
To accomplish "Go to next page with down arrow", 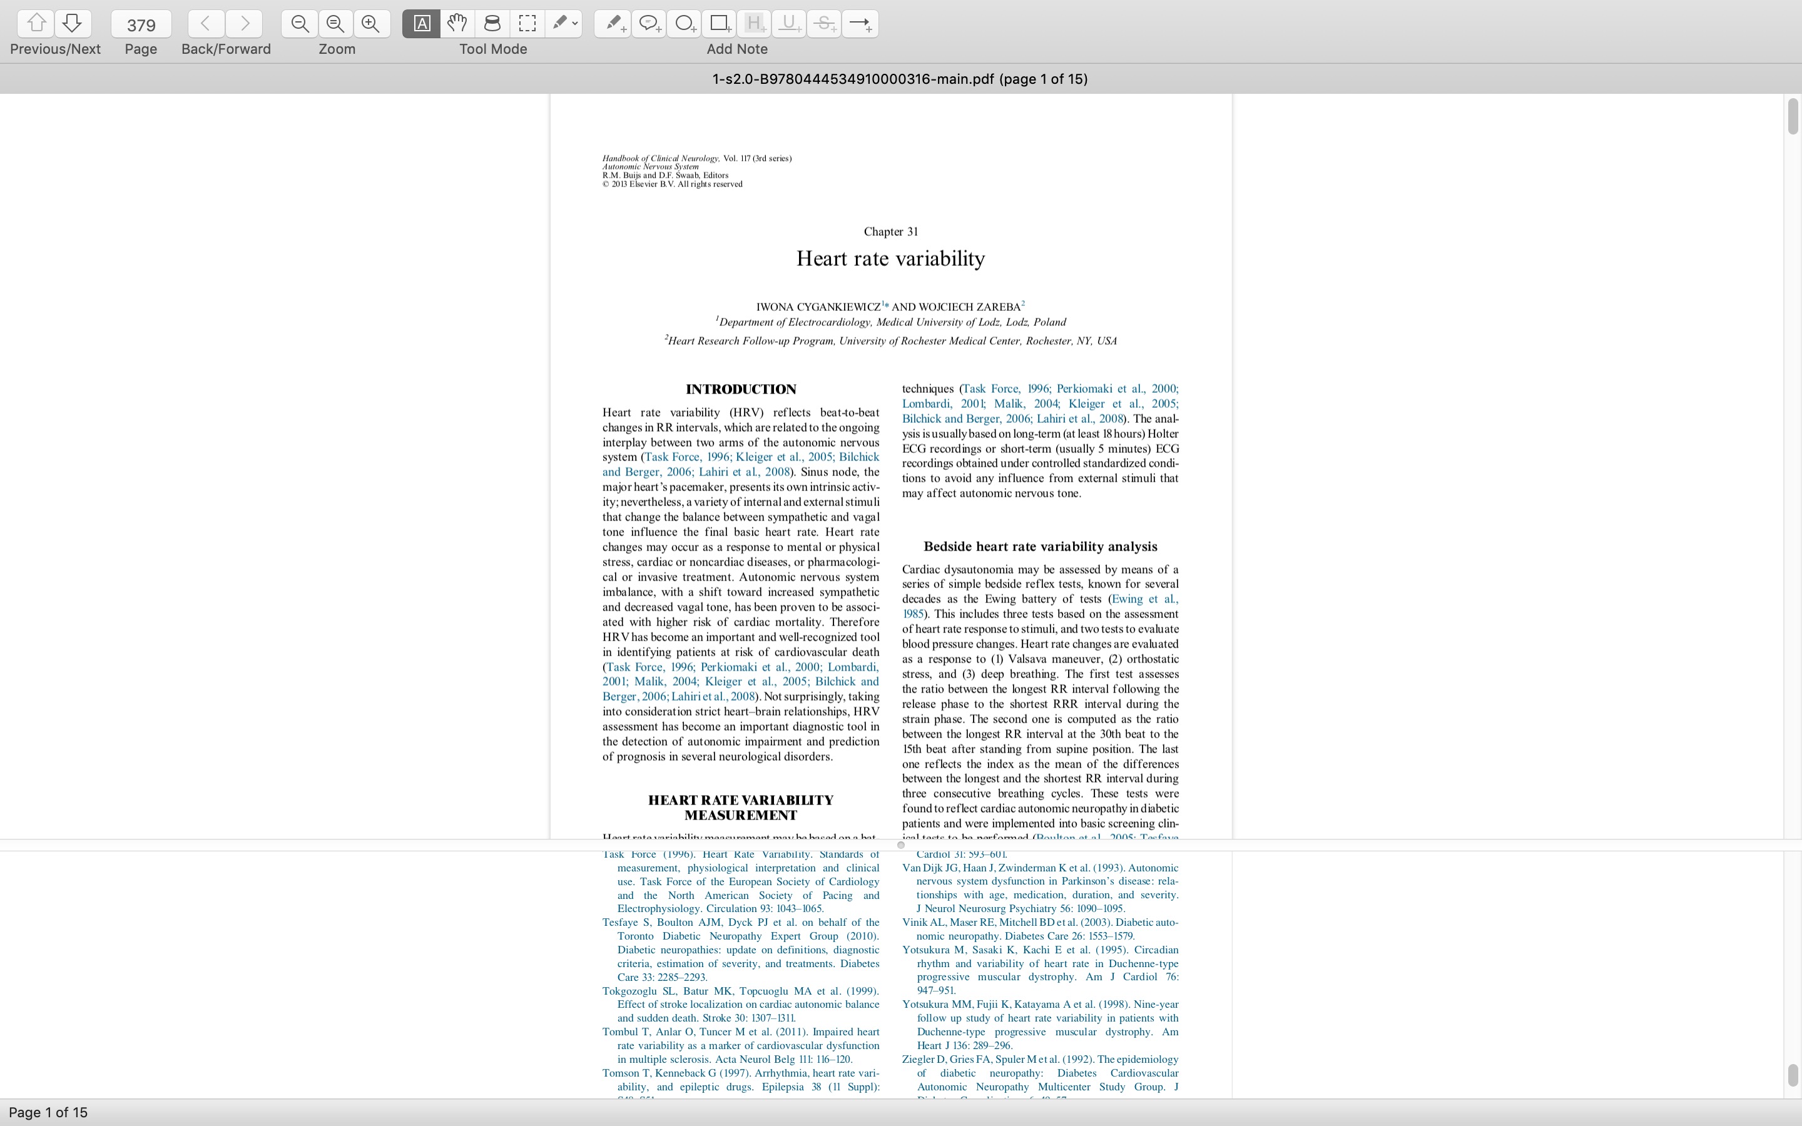I will pyautogui.click(x=72, y=24).
